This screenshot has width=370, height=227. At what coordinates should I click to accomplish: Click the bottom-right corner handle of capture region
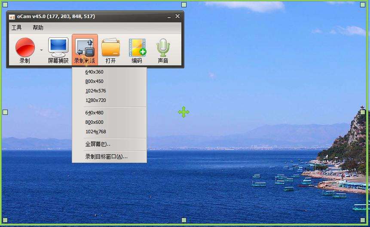coord(363,220)
